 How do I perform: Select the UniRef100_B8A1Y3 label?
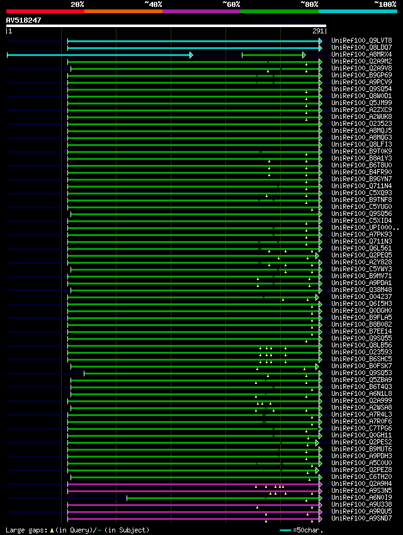361,159
